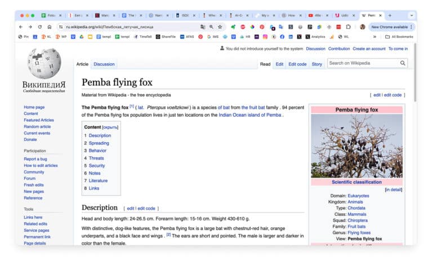Click the Search on Wikipedia field
Image resolution: width=432 pixels, height=265 pixels.
363,63
